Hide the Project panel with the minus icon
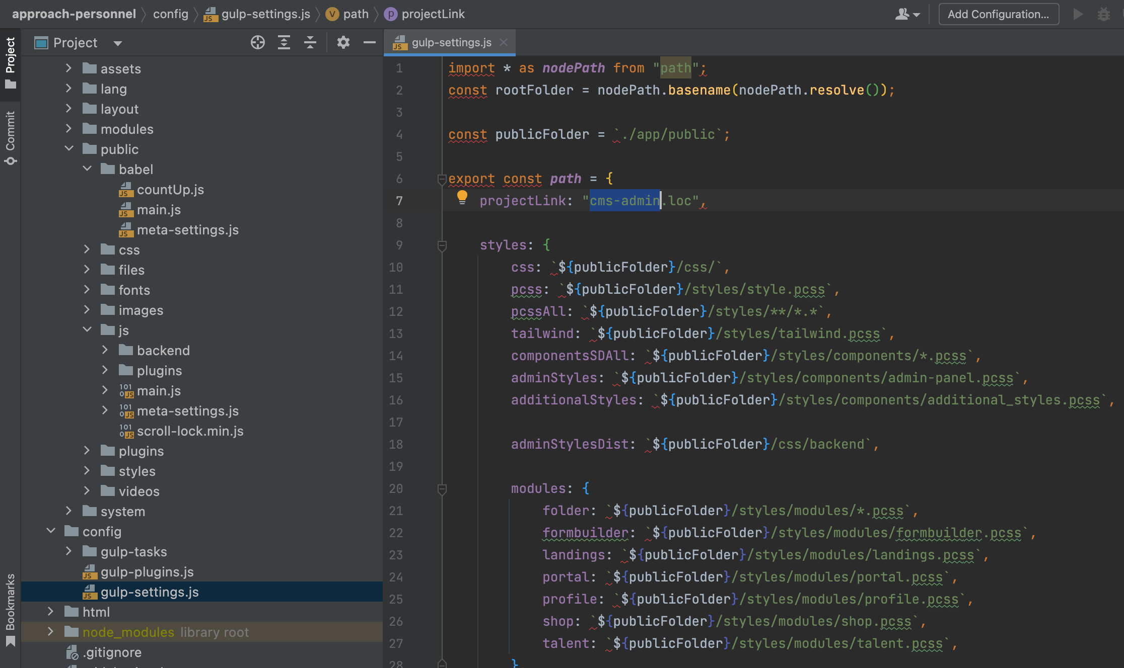This screenshot has width=1124, height=668. (x=370, y=43)
